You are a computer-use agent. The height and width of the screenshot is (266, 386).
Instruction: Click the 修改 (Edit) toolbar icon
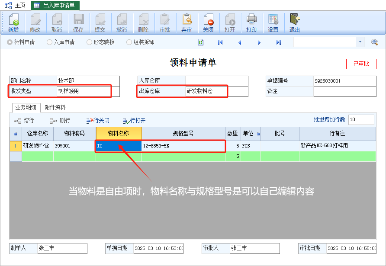pyautogui.click(x=35, y=23)
